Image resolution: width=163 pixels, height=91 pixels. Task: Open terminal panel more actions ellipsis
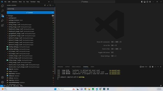point(155,67)
